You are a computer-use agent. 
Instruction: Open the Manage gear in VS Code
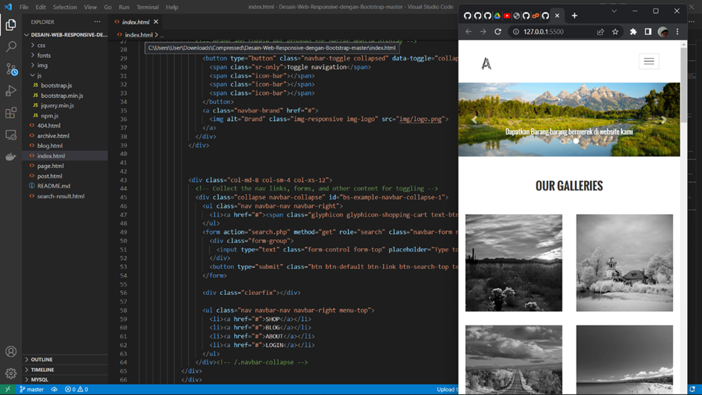[10, 373]
